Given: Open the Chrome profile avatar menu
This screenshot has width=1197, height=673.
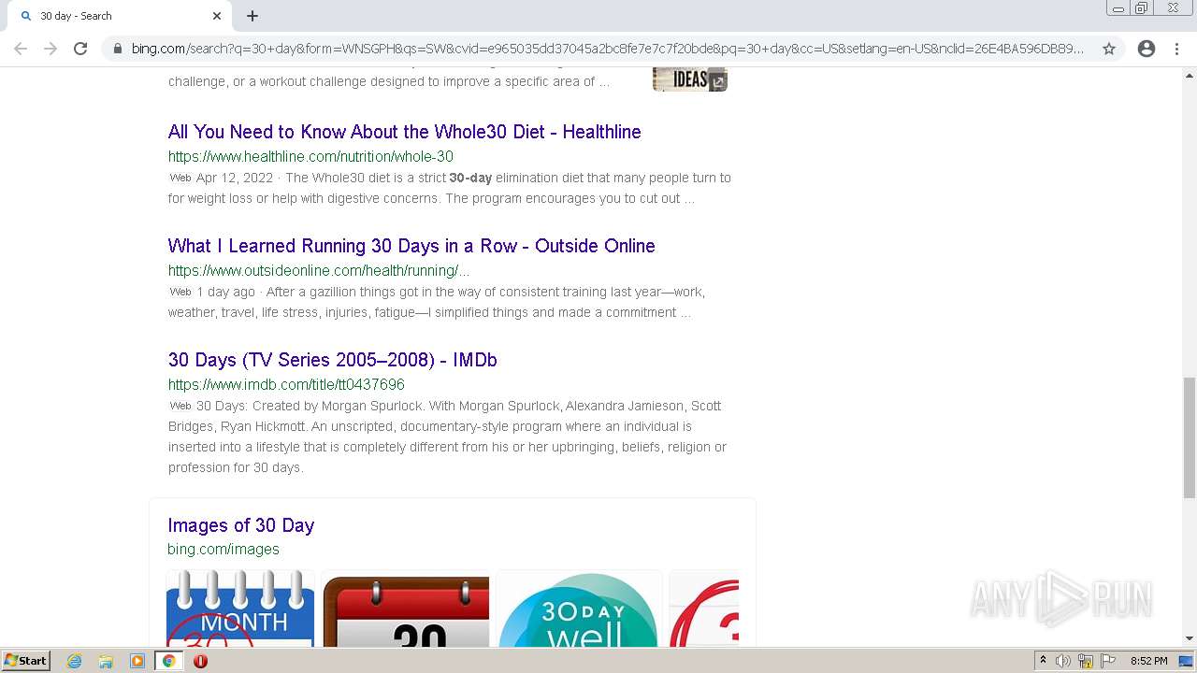Looking at the screenshot, I should (1147, 49).
